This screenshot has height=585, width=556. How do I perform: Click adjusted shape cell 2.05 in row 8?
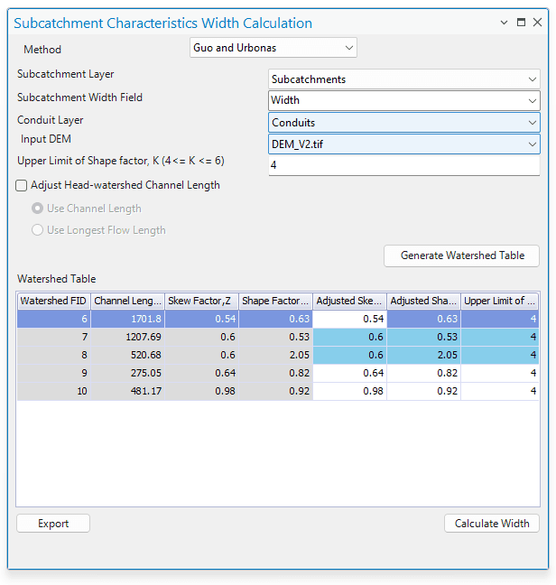click(x=423, y=355)
